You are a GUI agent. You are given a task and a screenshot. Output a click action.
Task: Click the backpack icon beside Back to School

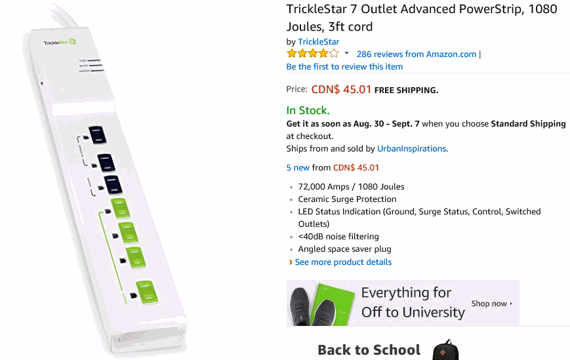445,350
